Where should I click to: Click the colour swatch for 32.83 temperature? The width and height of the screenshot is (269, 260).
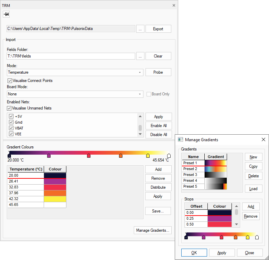pos(55,187)
